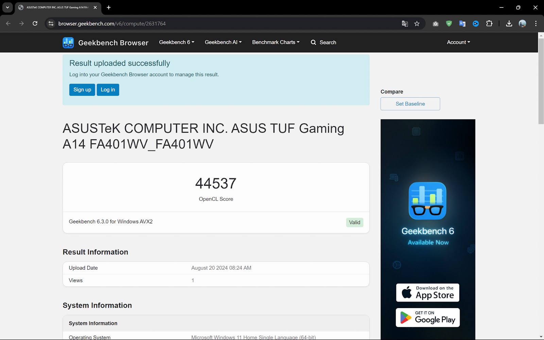Viewport: 544px width, 340px height.
Task: Click the Geekbench Browser title link
Action: point(113,43)
